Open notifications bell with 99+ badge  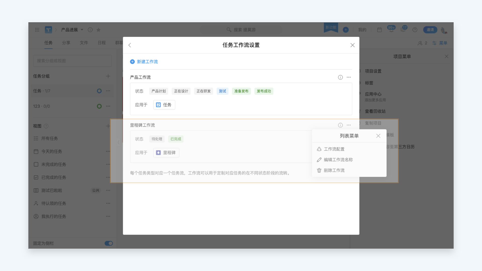pyautogui.click(x=391, y=29)
